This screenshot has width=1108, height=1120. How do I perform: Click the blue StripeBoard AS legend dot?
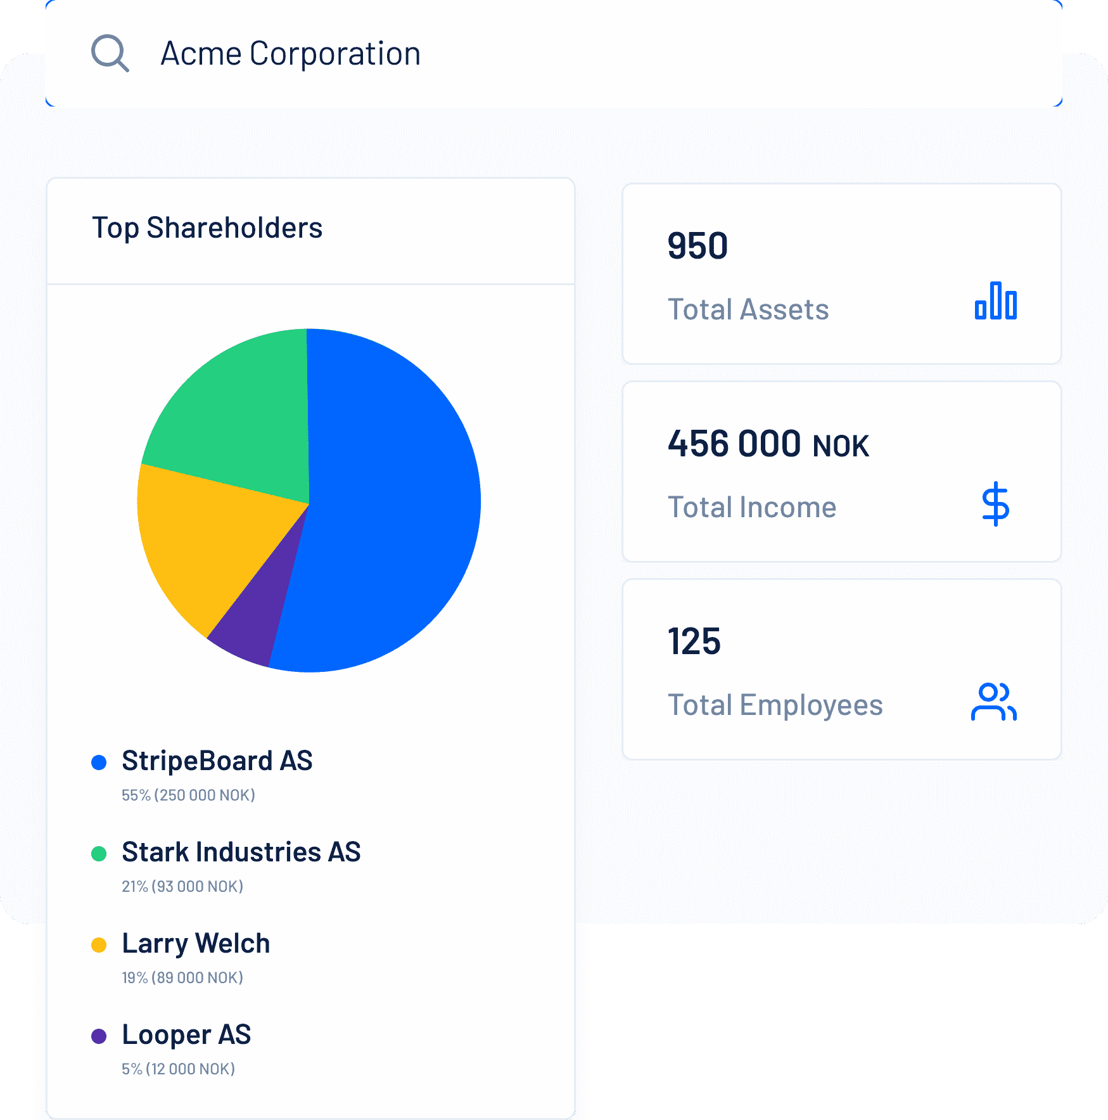(x=99, y=762)
